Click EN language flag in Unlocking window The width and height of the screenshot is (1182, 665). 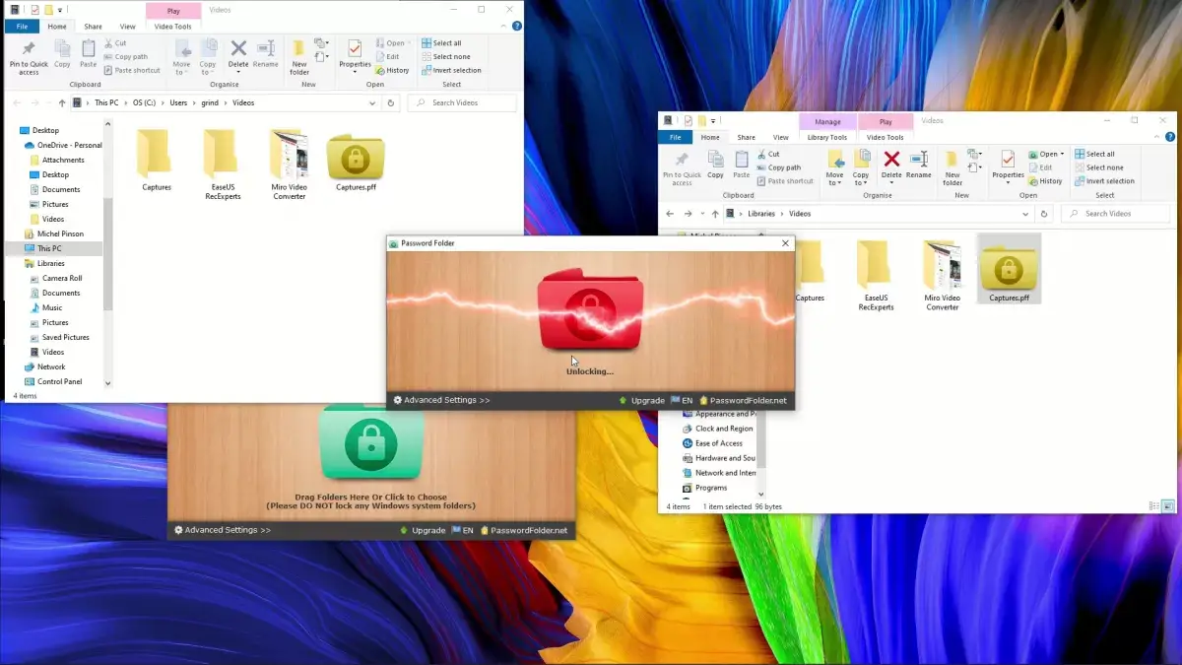[x=682, y=401]
